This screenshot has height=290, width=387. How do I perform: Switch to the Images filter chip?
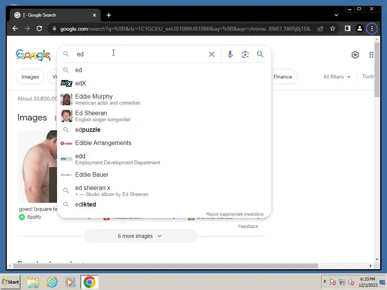tap(30, 77)
